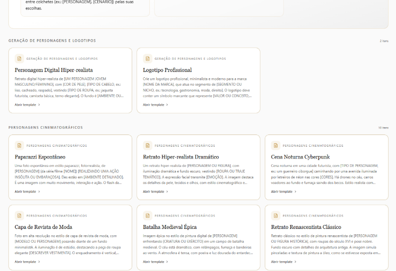Click the document icon on Capa de Revista de Moda card
The image size is (396, 271).
[19, 216]
